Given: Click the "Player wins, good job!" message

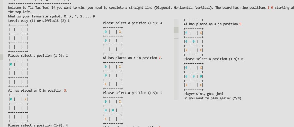Looking at the screenshot, I should coord(203,94).
